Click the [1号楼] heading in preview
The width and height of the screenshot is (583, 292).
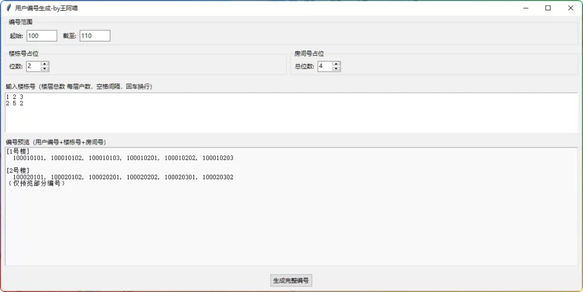[18, 151]
